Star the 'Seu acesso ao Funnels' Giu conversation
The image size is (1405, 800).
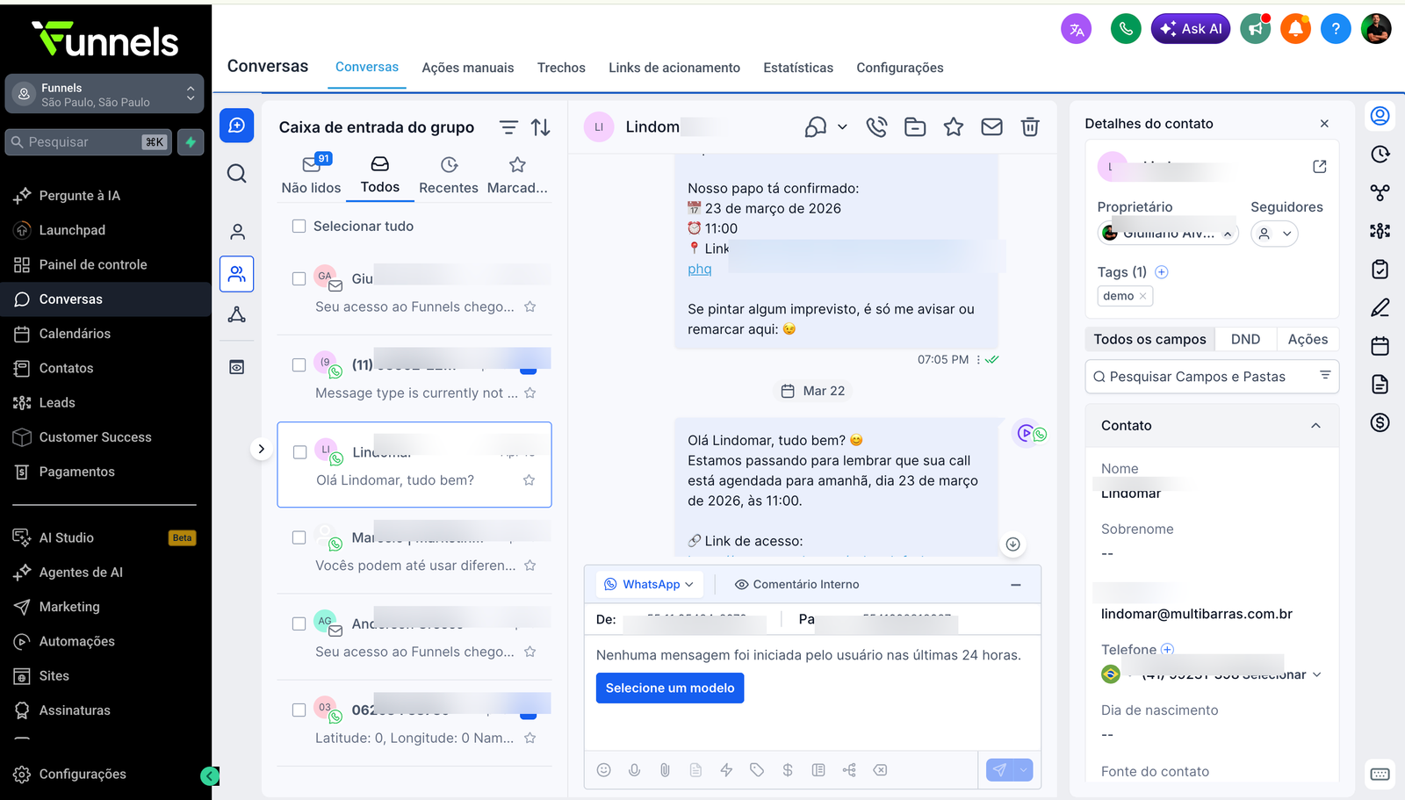pos(530,306)
